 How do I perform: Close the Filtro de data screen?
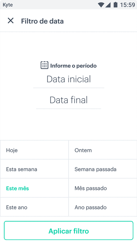pos(11,21)
